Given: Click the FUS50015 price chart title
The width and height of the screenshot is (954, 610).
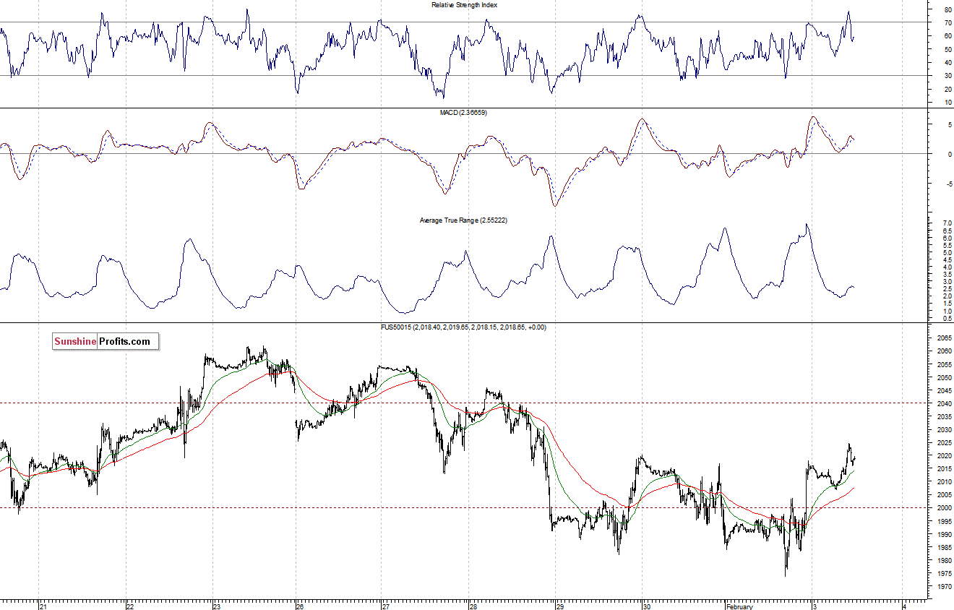Looking at the screenshot, I should (x=463, y=327).
